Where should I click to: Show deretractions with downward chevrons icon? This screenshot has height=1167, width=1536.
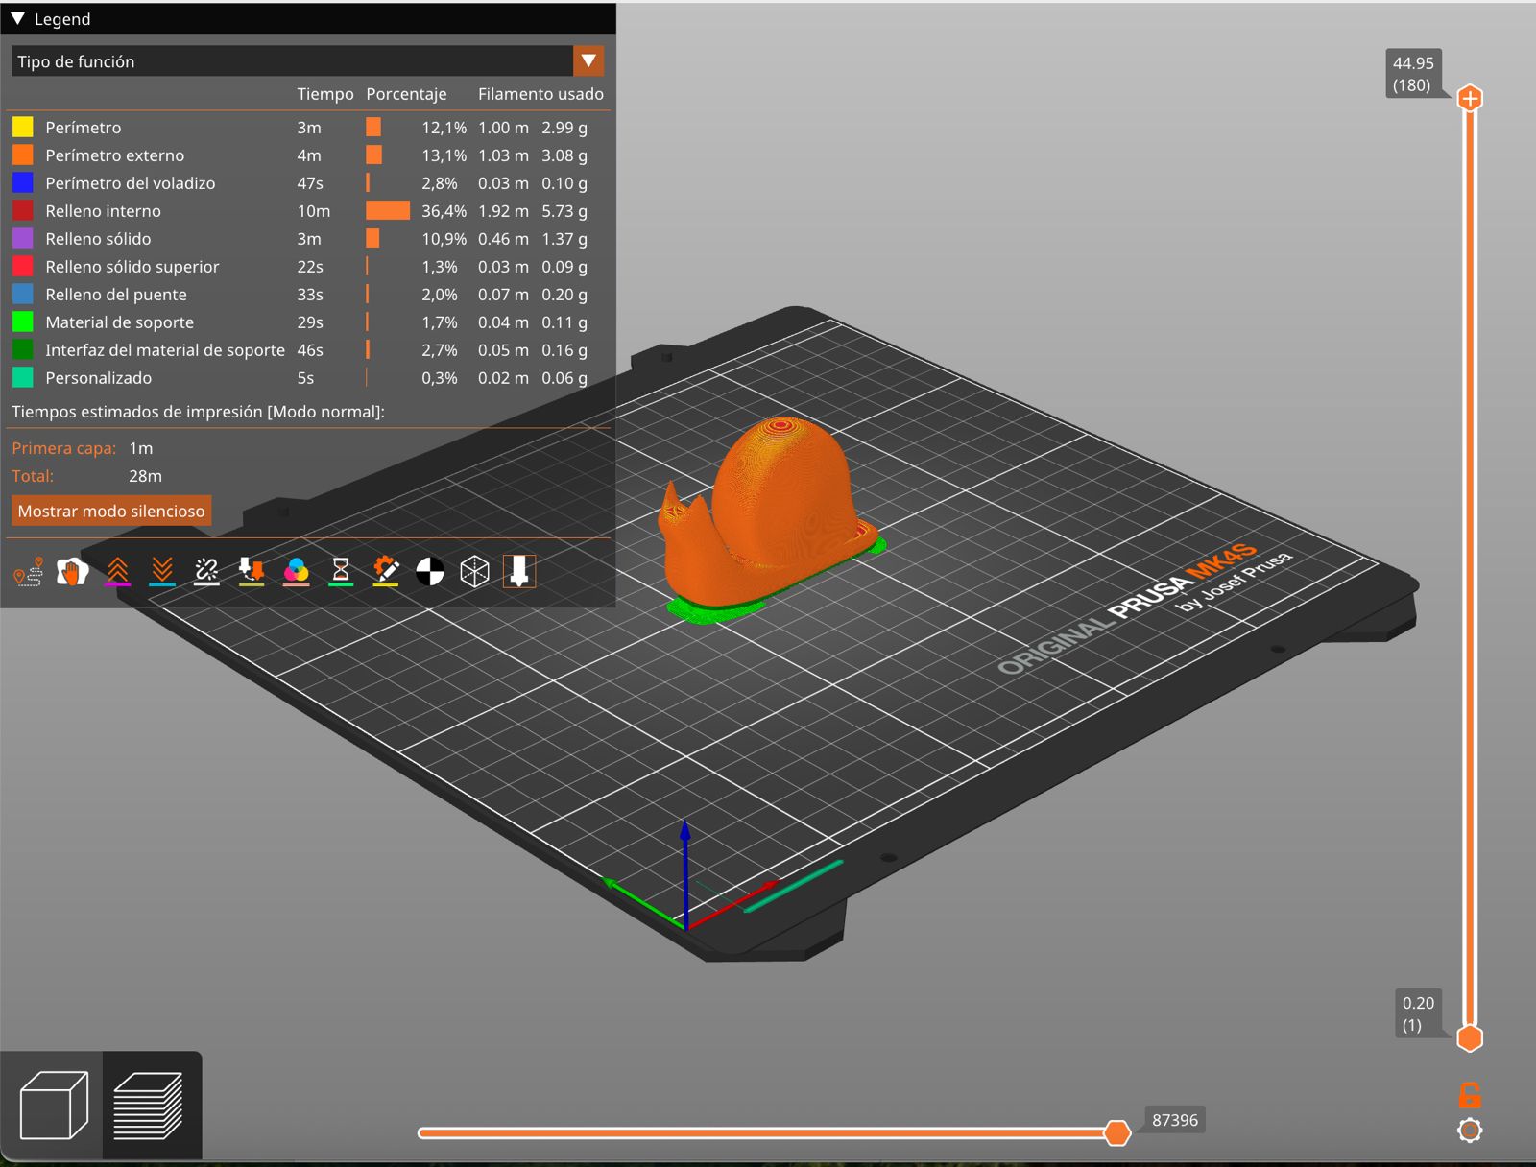tap(162, 572)
